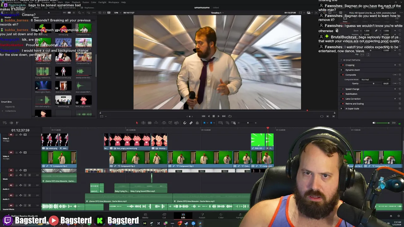Solo the Audio 2 track
Viewport: 404px width, 227px height.
[25, 185]
